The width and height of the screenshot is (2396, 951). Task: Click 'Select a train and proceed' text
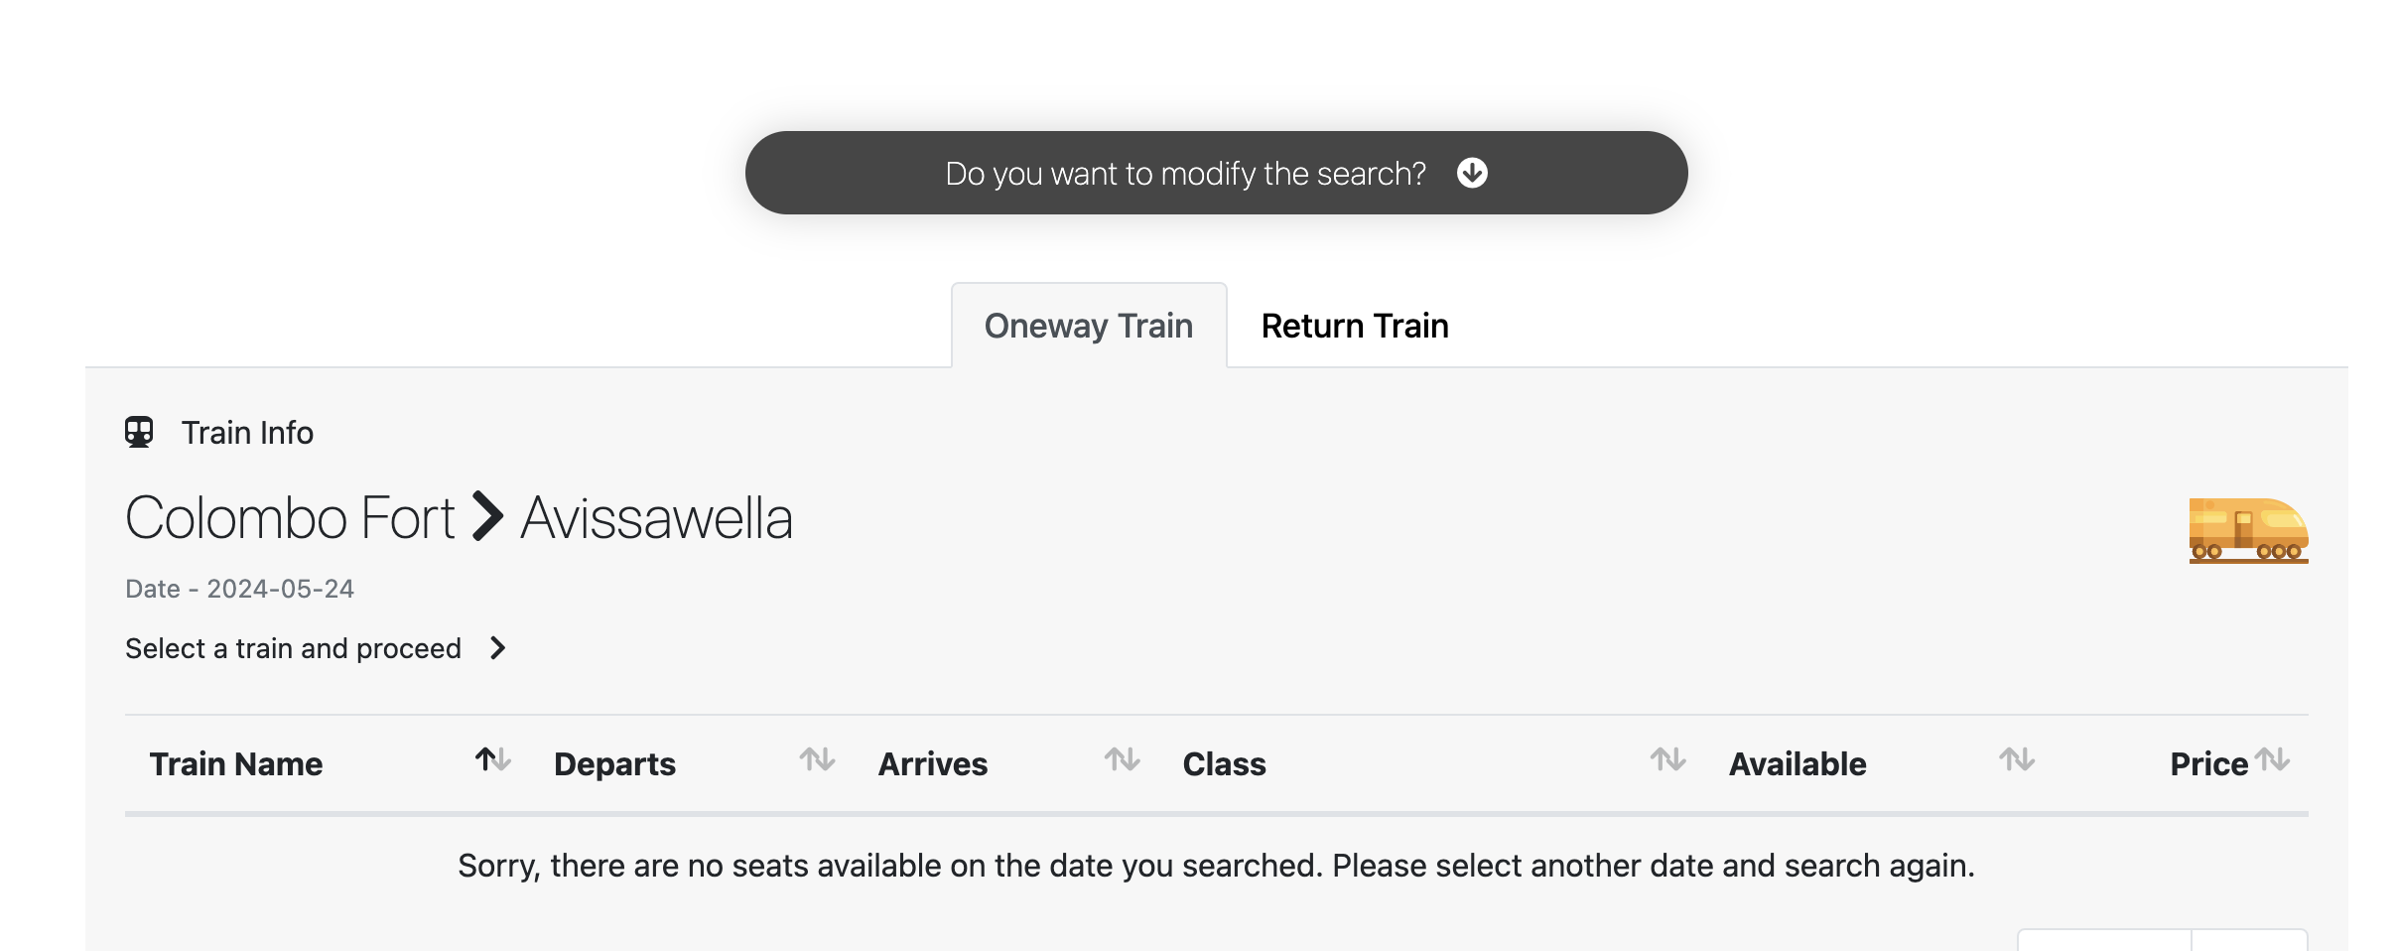293,648
